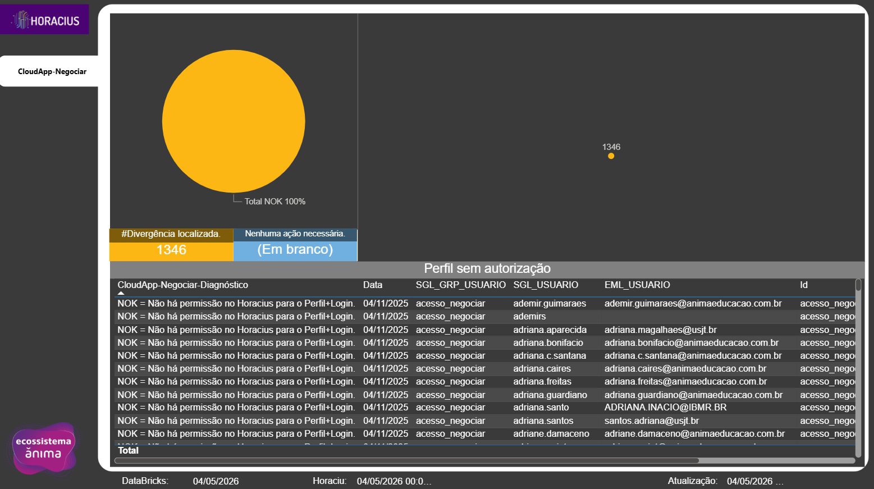The width and height of the screenshot is (874, 489).
Task: Click the Horacius logo
Action: [x=44, y=20]
